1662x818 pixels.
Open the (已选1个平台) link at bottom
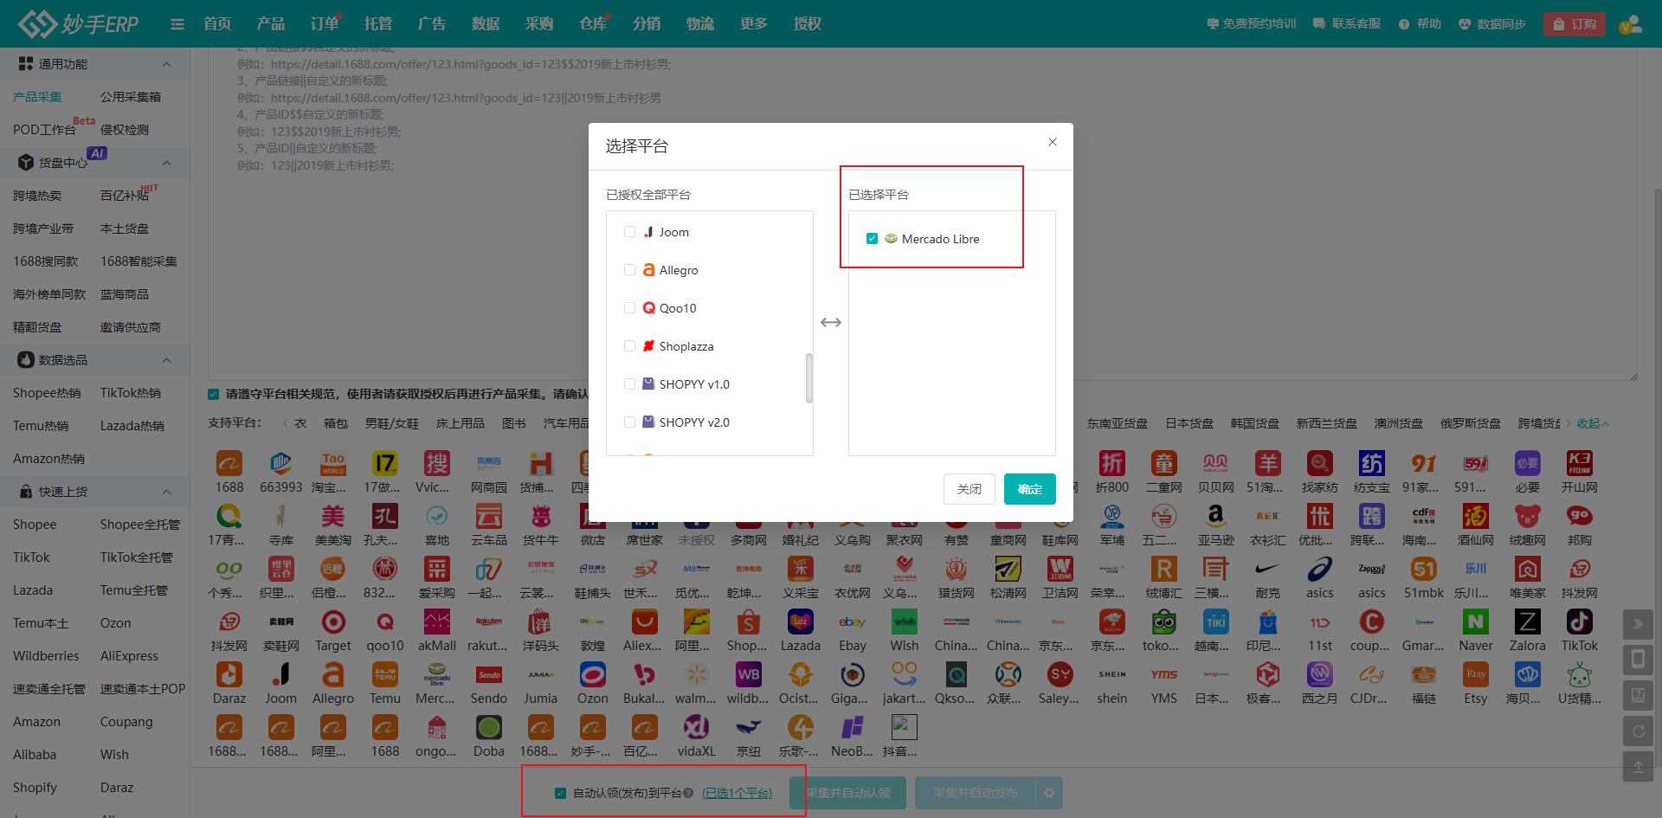pos(737,792)
